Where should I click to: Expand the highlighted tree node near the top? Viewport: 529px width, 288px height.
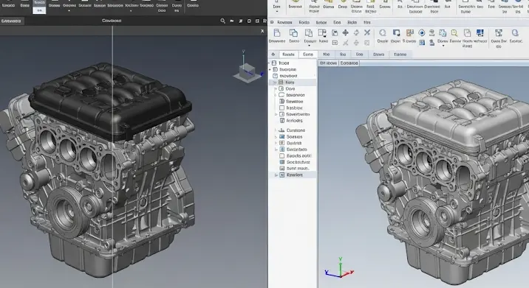276,82
